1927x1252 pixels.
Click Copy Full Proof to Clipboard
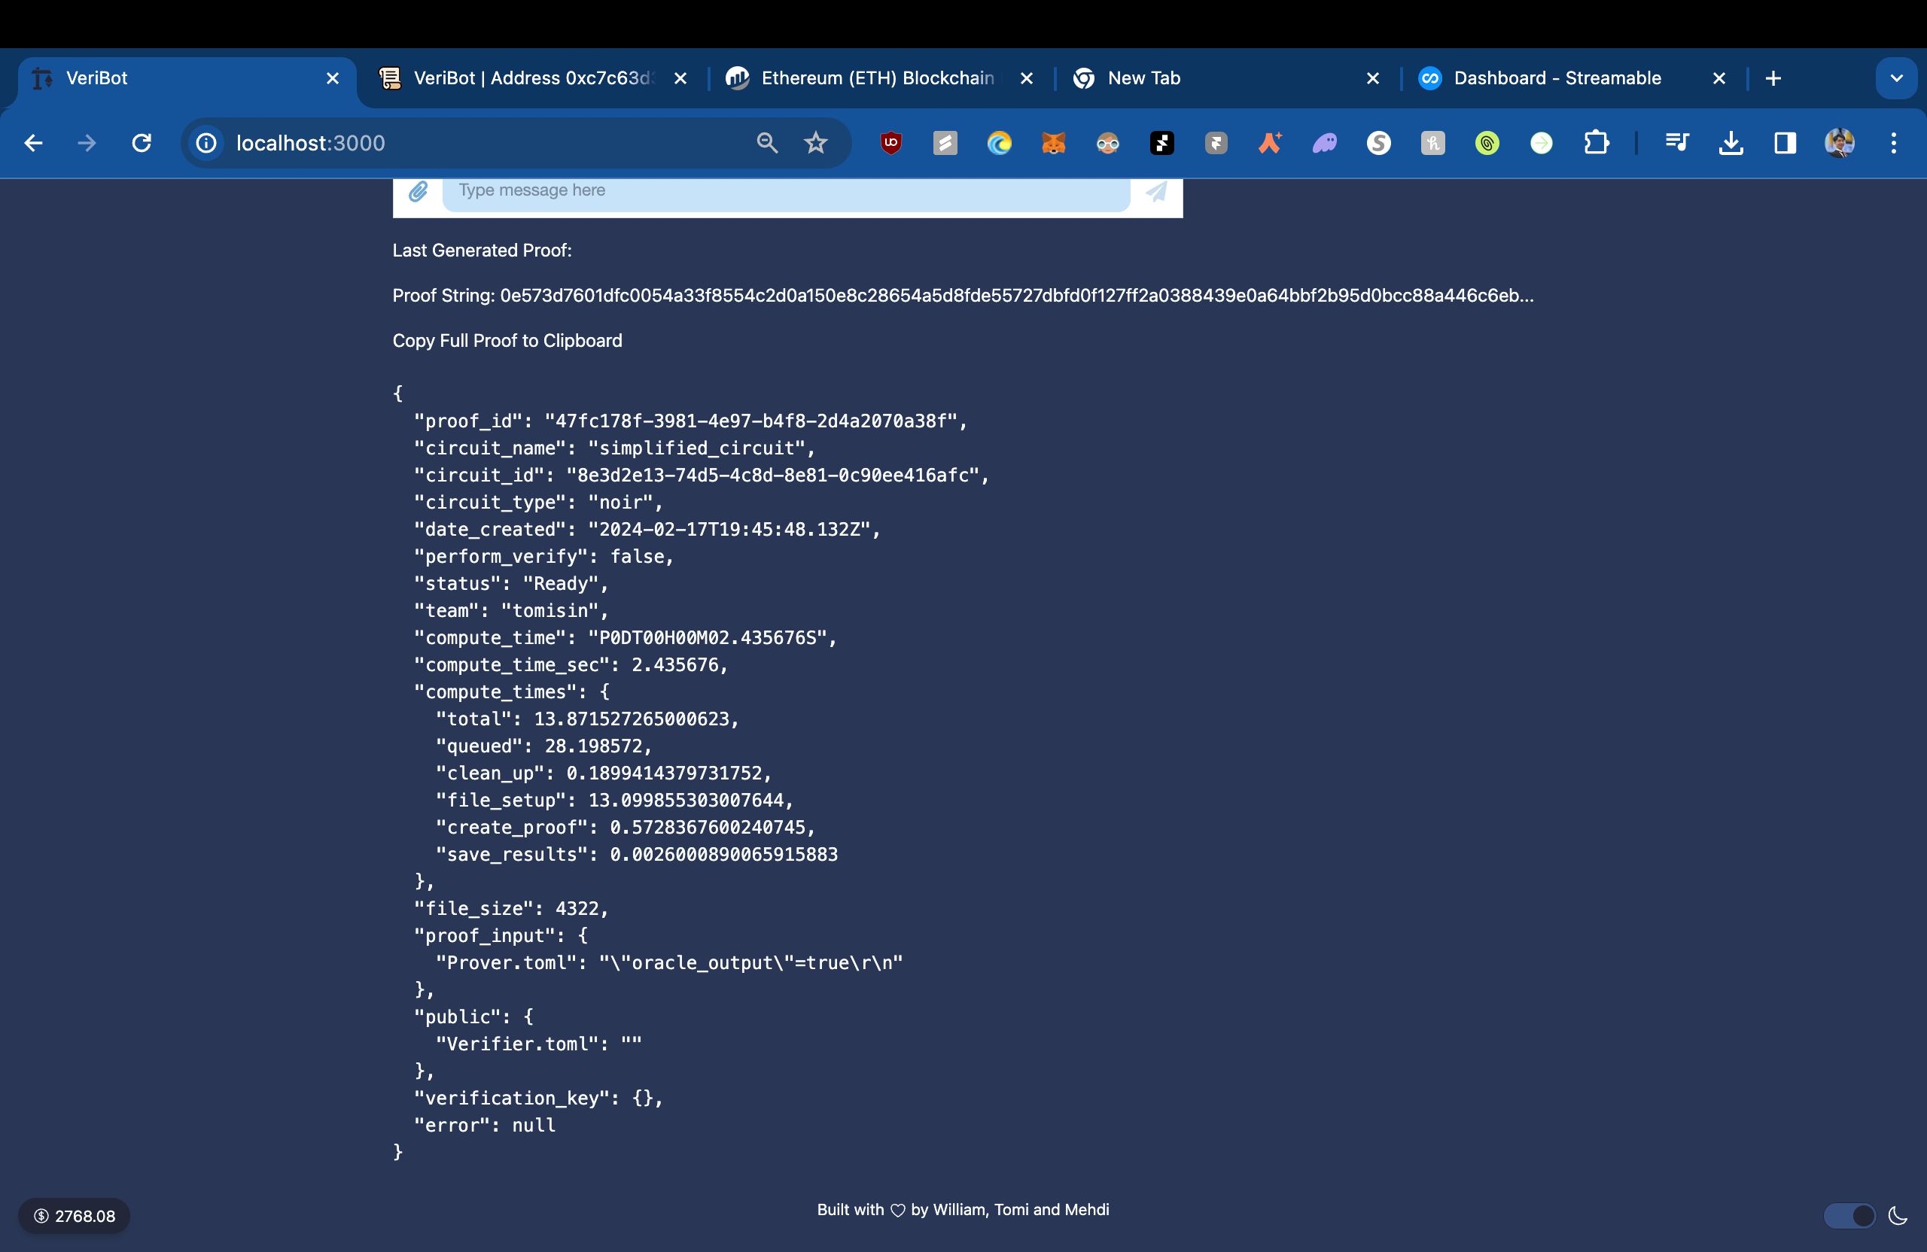pyautogui.click(x=507, y=341)
